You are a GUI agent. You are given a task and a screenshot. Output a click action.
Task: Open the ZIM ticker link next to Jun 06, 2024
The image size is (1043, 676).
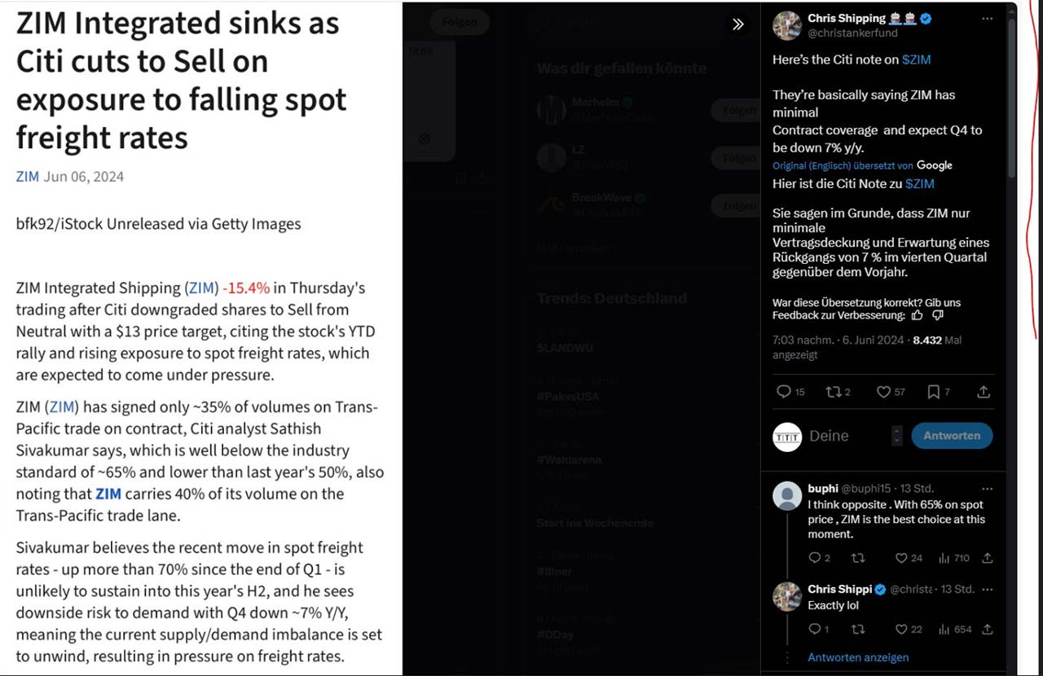pyautogui.click(x=28, y=177)
